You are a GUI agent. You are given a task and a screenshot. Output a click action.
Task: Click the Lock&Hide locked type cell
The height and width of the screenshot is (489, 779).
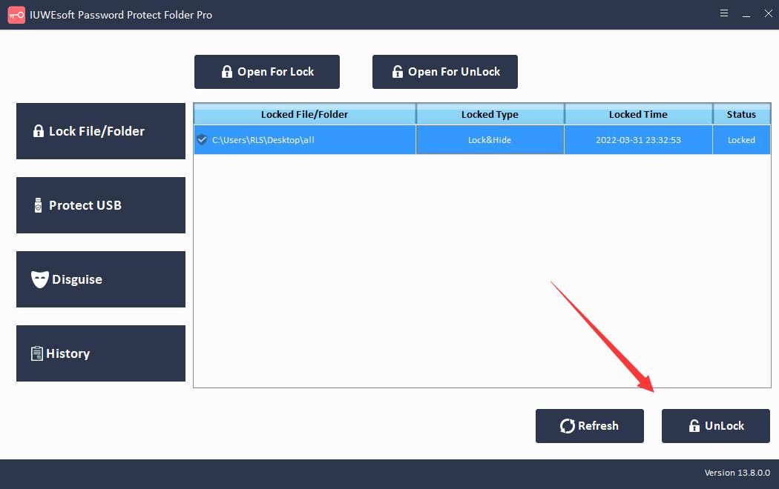490,140
